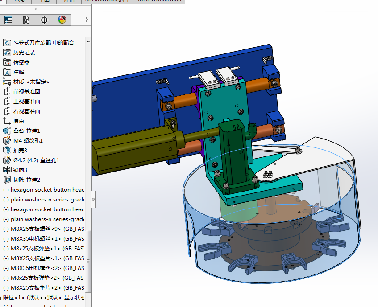
Task: Click the 历史记录 folder icon
Action: [7, 53]
